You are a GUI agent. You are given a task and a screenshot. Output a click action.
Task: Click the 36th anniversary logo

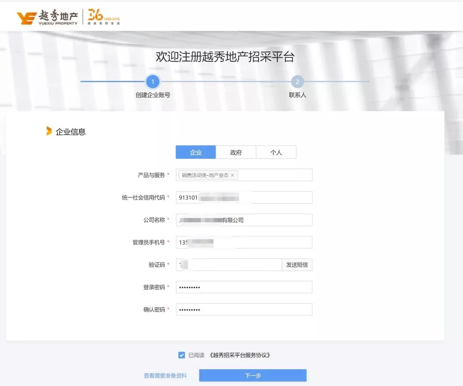(103, 17)
